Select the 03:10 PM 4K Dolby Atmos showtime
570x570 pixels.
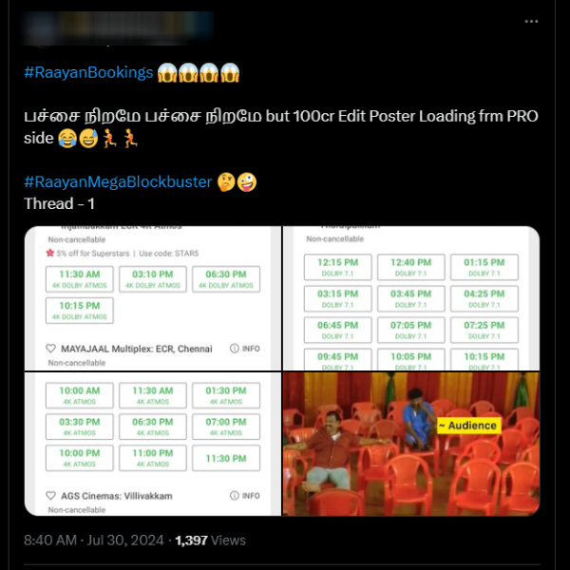153,278
